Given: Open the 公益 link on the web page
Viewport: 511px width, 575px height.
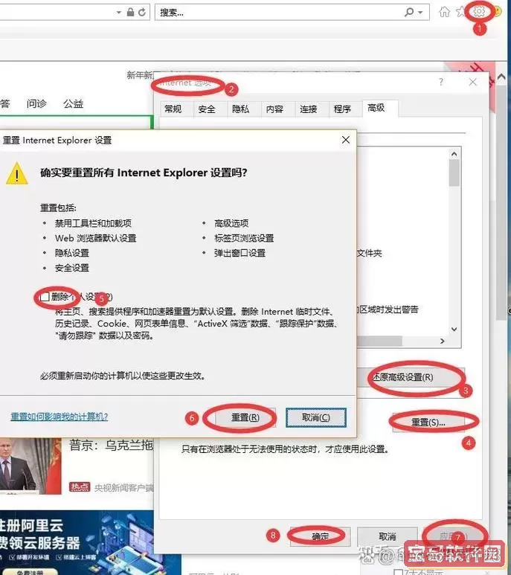Looking at the screenshot, I should (x=74, y=104).
